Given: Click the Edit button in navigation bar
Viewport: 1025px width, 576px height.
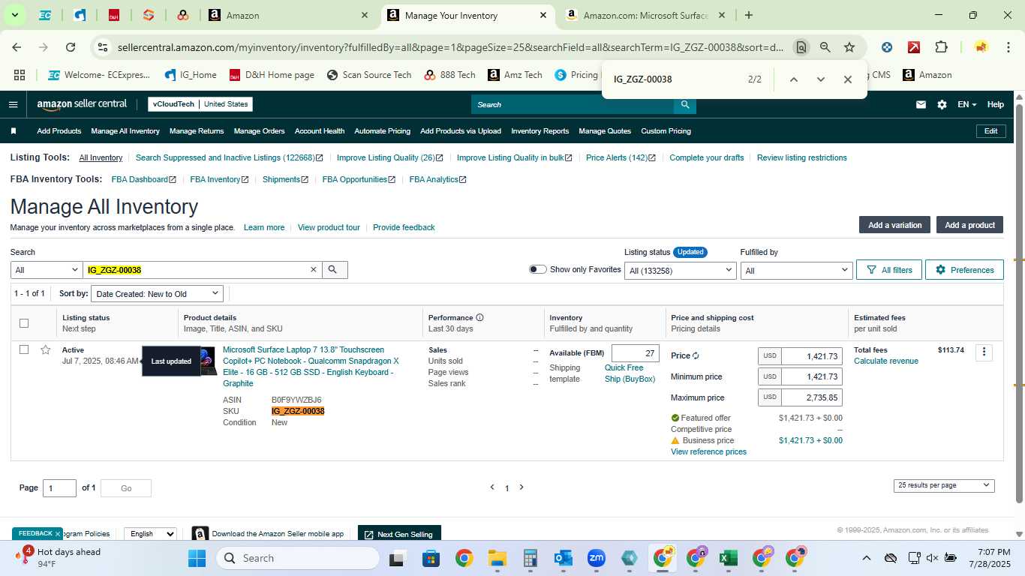Looking at the screenshot, I should pos(990,131).
